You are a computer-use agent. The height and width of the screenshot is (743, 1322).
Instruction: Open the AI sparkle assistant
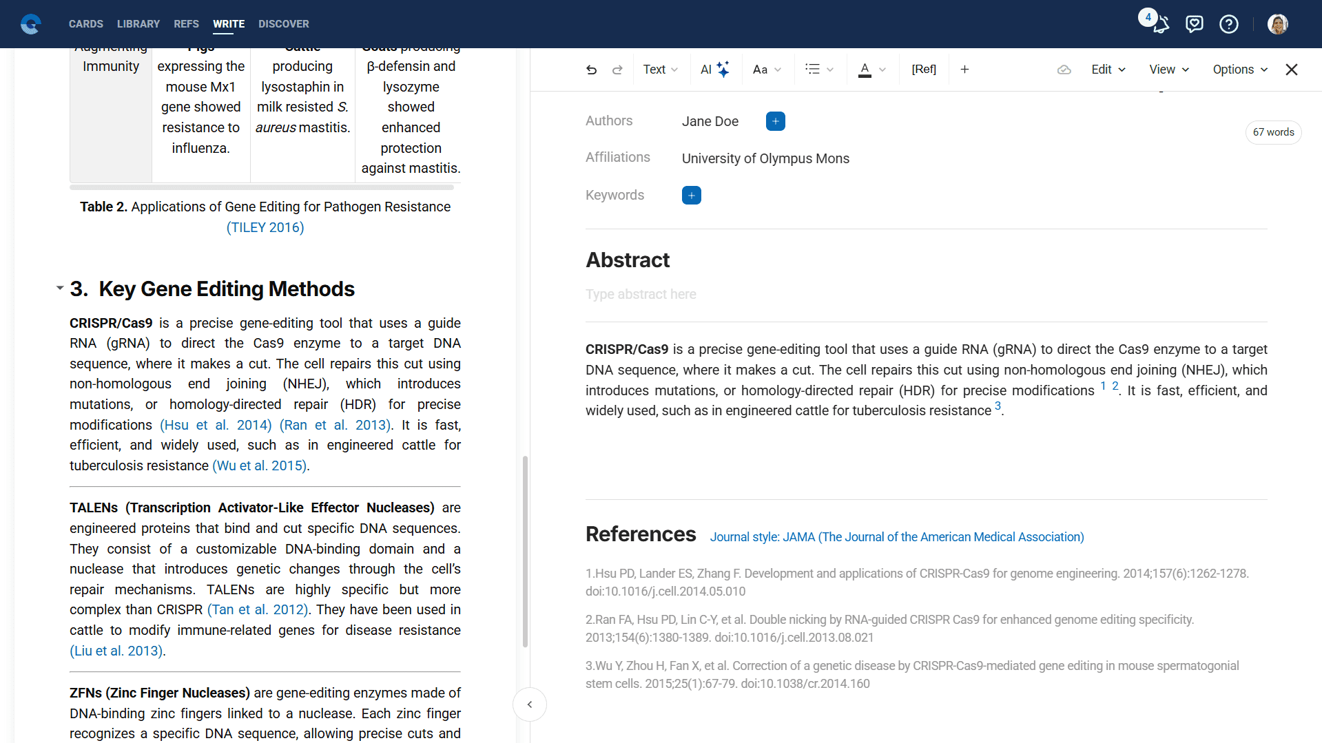(x=715, y=70)
